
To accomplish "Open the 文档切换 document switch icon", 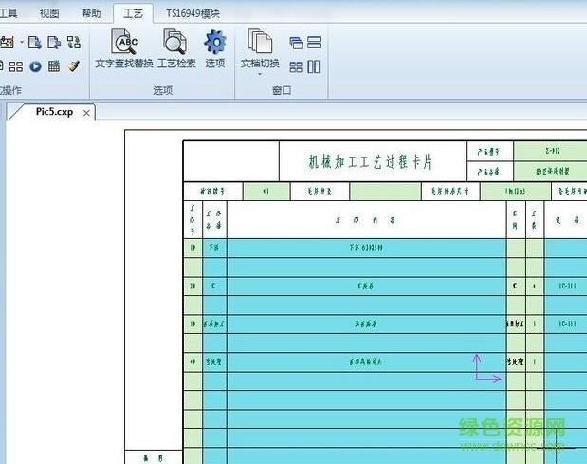I will point(260,42).
